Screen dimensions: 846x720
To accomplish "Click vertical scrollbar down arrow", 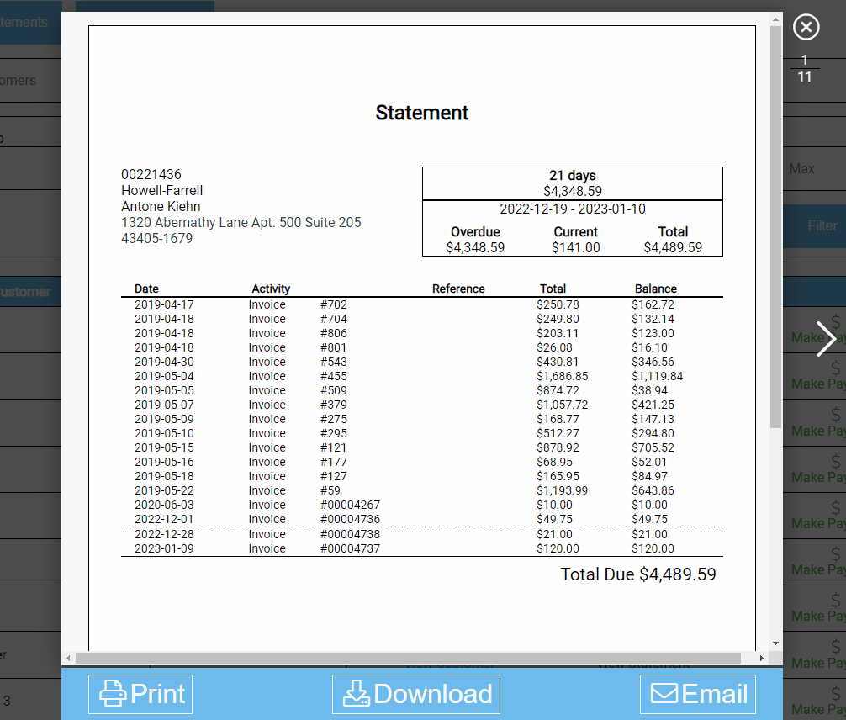I will tap(776, 643).
